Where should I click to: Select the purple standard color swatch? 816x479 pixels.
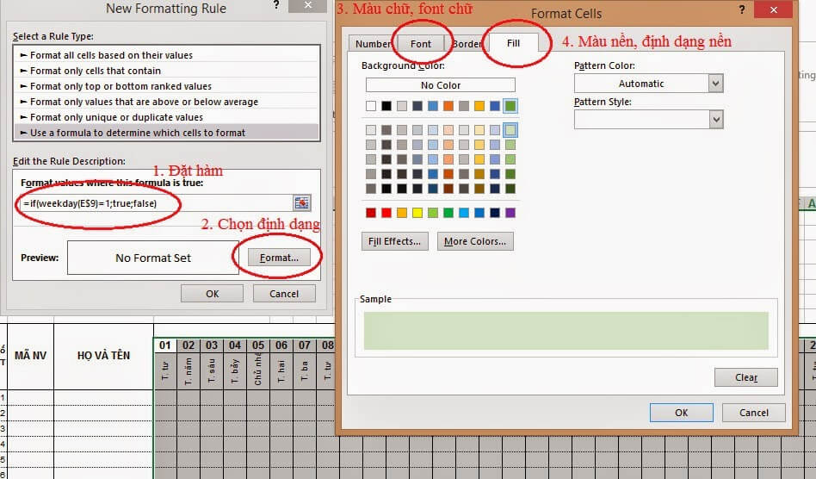click(510, 213)
